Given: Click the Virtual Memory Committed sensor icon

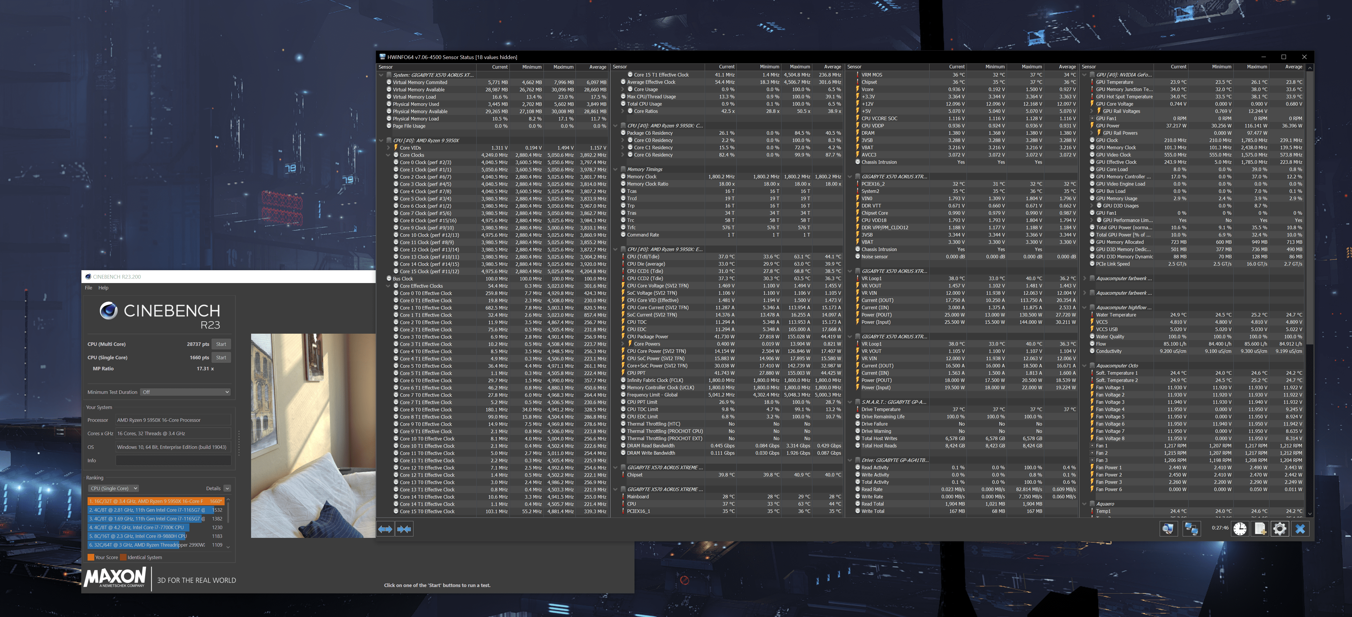Looking at the screenshot, I should (x=389, y=82).
